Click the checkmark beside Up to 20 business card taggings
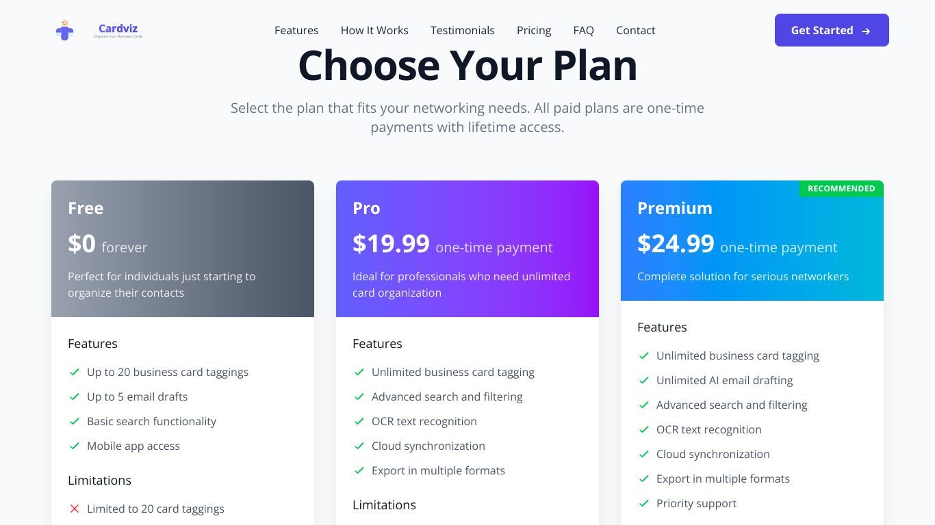 coord(75,372)
